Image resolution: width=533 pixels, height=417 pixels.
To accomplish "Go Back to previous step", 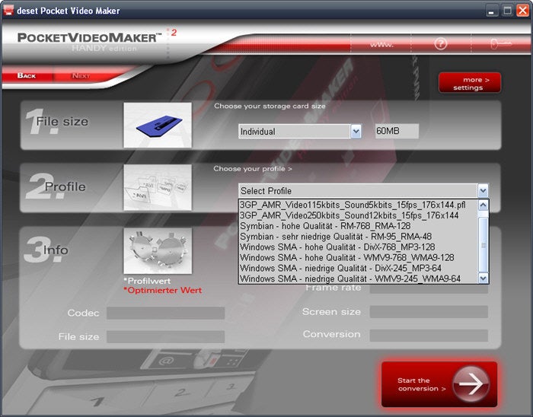I will pyautogui.click(x=27, y=75).
